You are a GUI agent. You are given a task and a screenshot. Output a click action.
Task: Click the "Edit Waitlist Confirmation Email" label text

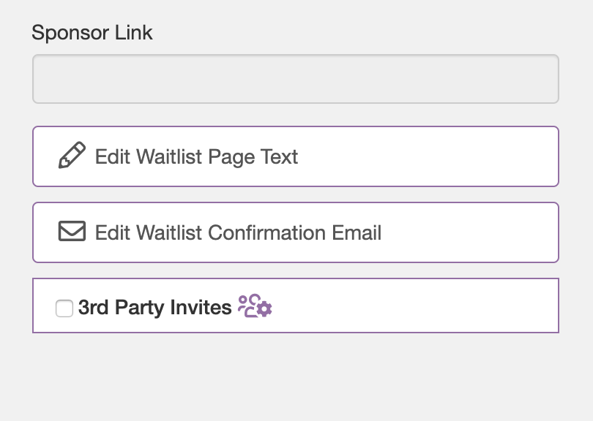[x=238, y=232]
